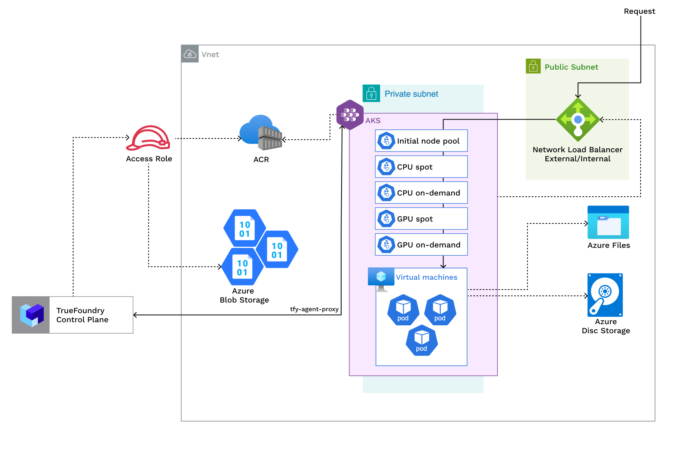Select the AKS label text
The height and width of the screenshot is (465, 700).
coord(373,121)
